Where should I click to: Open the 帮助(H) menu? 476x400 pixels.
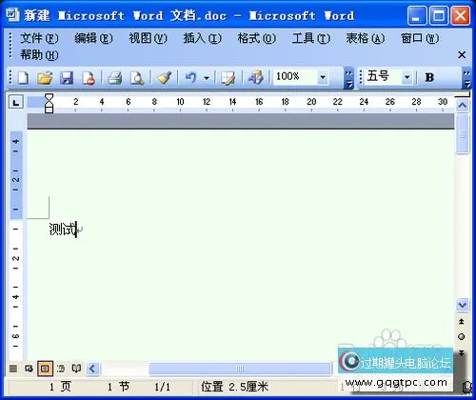point(39,55)
